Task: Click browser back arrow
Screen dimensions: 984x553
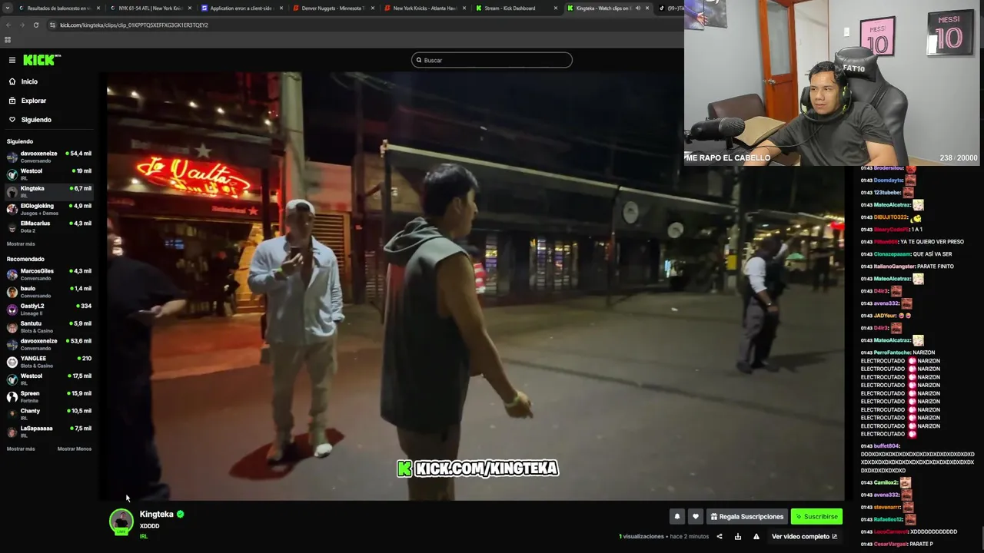Action: point(8,25)
